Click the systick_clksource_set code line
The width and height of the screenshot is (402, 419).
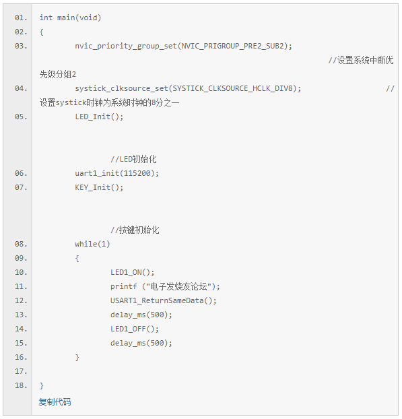188,88
